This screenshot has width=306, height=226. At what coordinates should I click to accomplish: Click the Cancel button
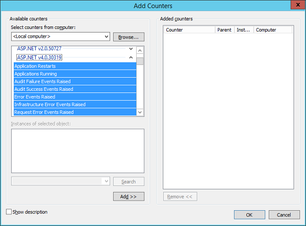[x=284, y=215]
